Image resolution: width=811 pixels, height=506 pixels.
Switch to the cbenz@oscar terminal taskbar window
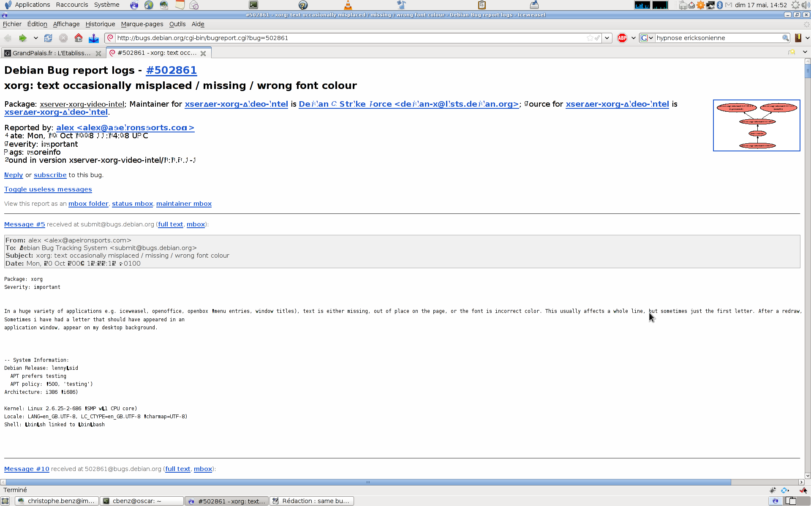point(142,501)
